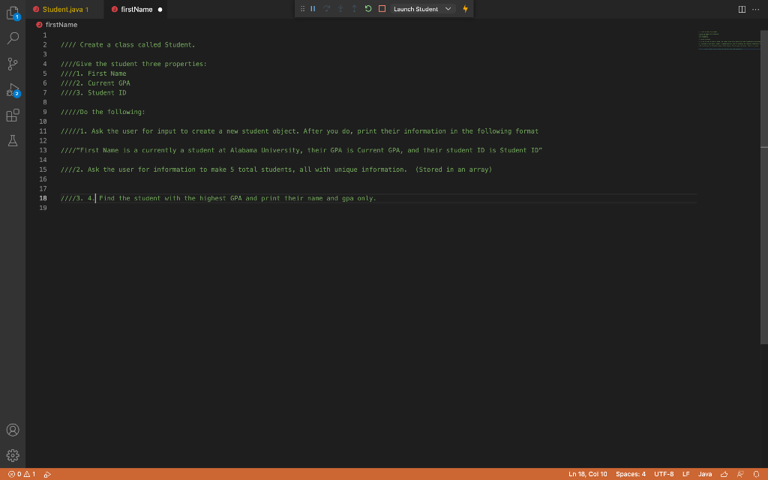This screenshot has width=768, height=480.
Task: Select the Java language mode in status bar
Action: [x=705, y=474]
